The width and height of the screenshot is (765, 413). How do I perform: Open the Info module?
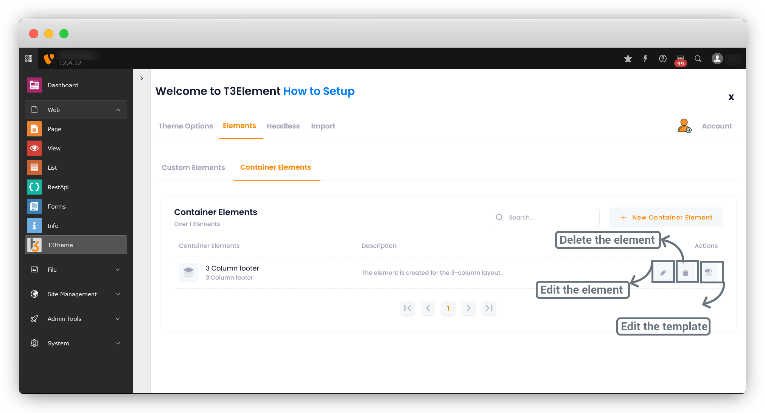tap(76, 226)
